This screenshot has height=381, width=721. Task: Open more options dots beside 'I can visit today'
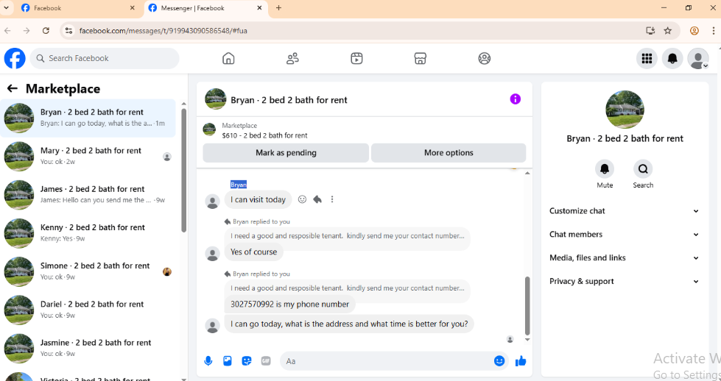coord(332,199)
